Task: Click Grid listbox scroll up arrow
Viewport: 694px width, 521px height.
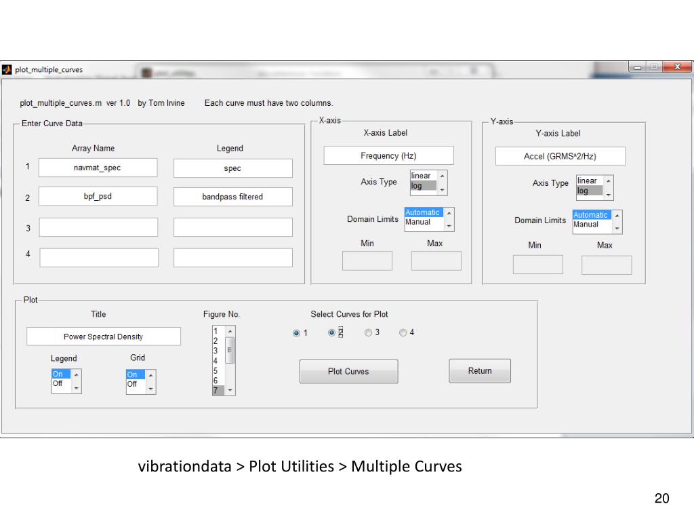Action: pyautogui.click(x=150, y=375)
